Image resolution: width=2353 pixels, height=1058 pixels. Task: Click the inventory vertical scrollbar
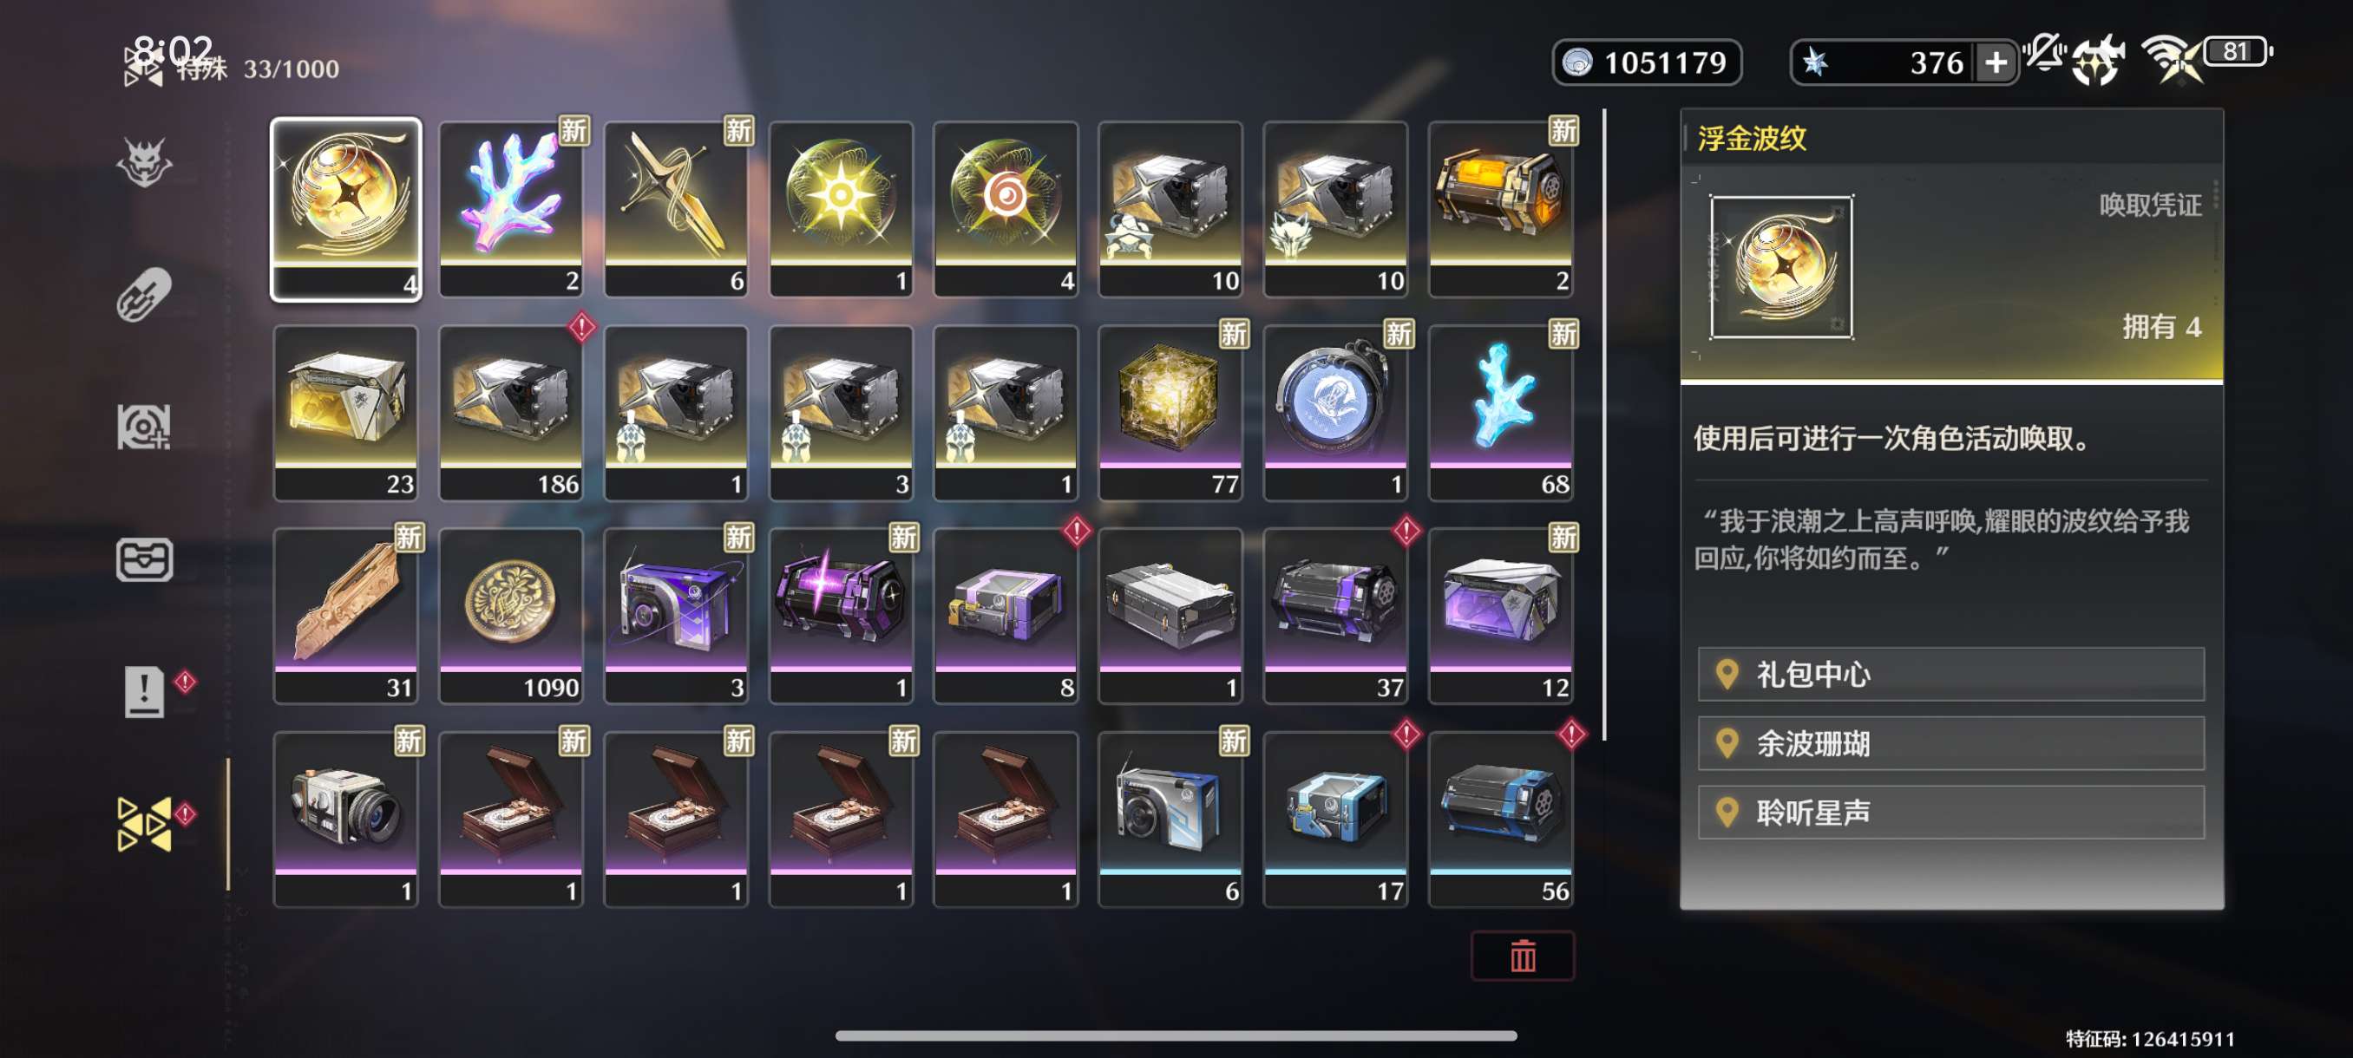1604,424
